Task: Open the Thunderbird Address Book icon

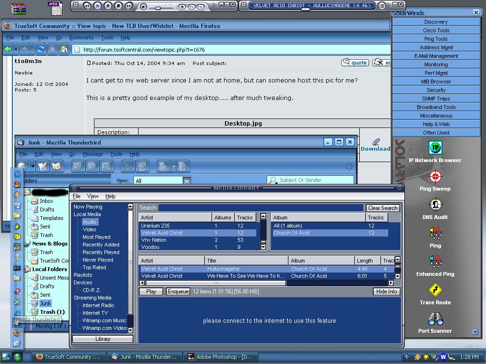Action: click(x=57, y=166)
